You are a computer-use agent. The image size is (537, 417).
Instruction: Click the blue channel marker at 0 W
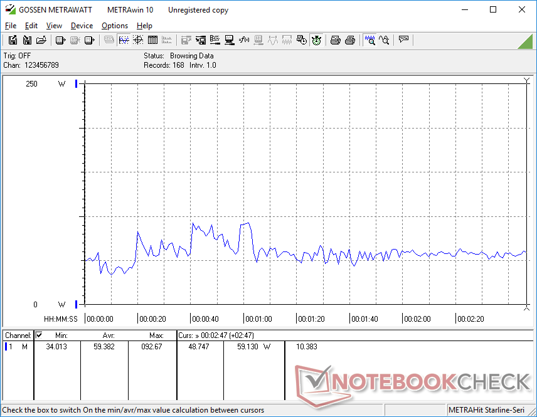77,304
